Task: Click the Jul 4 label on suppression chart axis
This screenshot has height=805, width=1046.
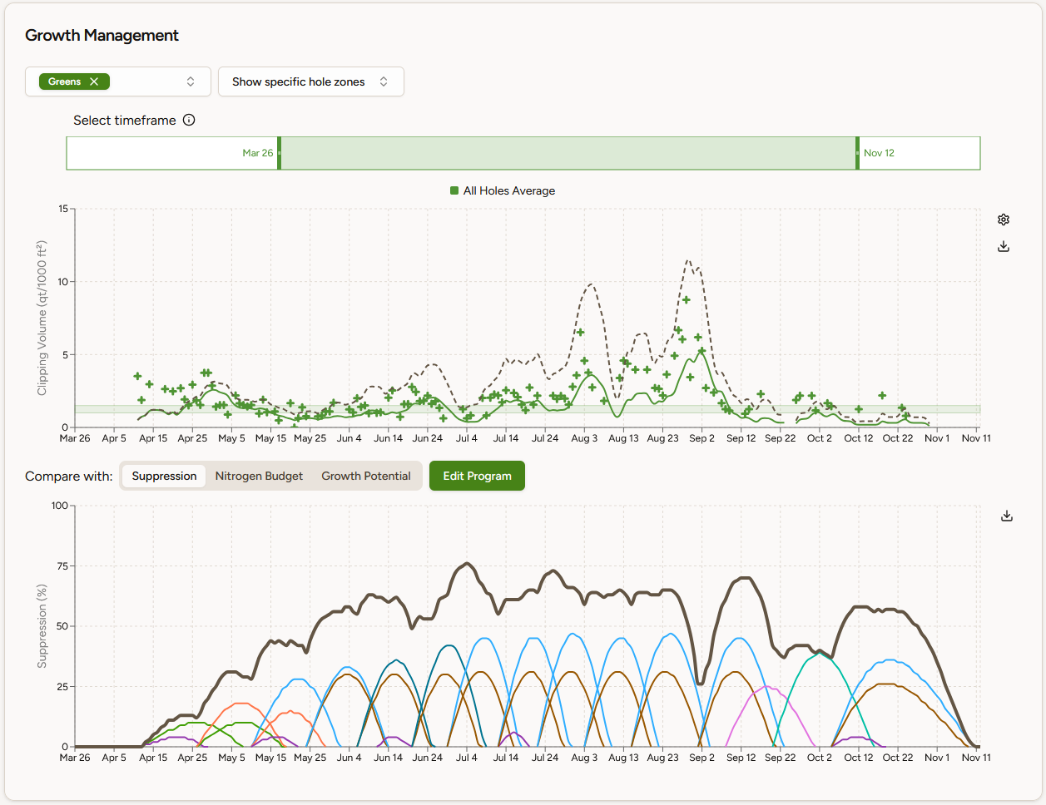Action: point(467,758)
